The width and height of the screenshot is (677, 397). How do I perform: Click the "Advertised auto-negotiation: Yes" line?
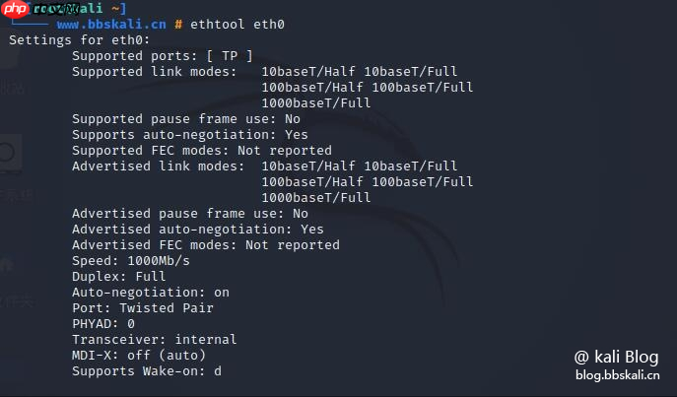click(x=197, y=229)
